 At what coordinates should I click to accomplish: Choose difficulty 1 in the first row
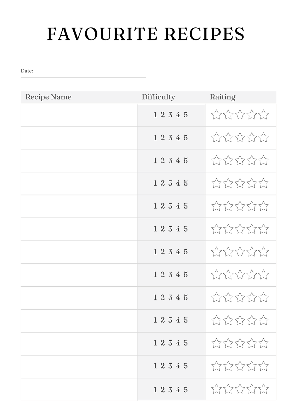click(x=155, y=115)
